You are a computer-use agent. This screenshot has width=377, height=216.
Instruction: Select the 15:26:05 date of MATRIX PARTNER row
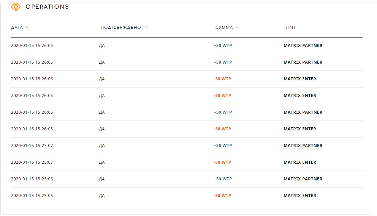(32, 112)
